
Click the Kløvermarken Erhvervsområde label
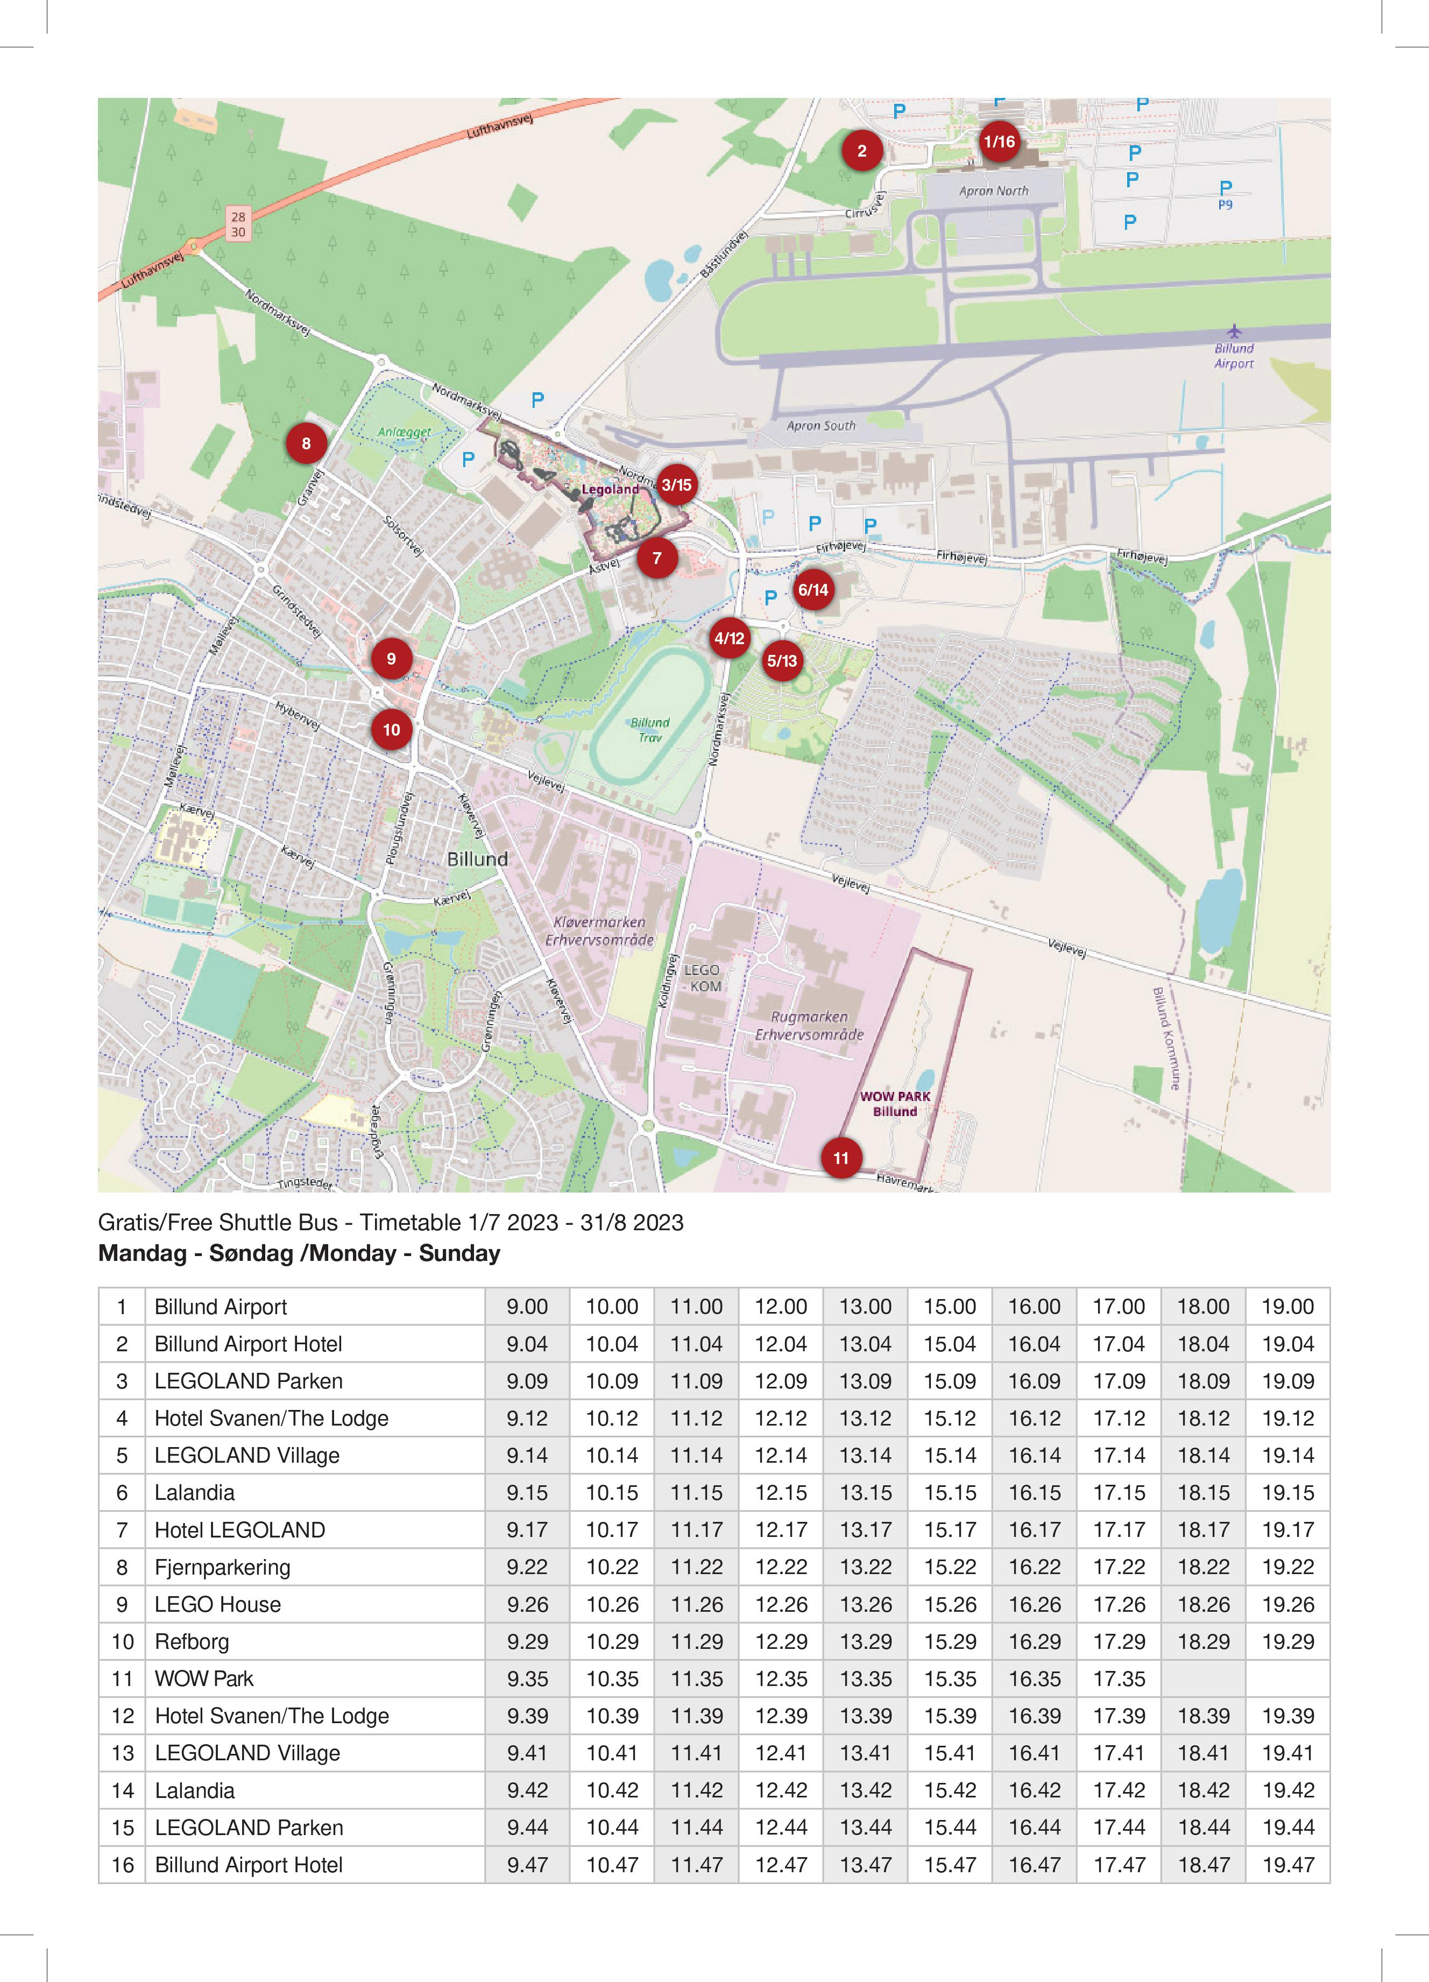(x=600, y=932)
